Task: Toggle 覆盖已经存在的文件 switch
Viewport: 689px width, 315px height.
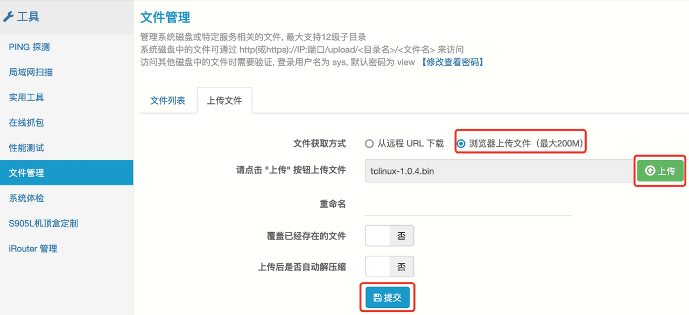Action: [389, 236]
